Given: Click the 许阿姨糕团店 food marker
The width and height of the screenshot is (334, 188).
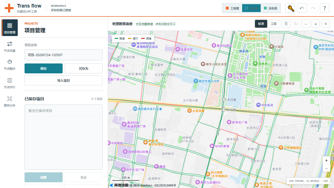Looking at the screenshot, I should (281, 148).
